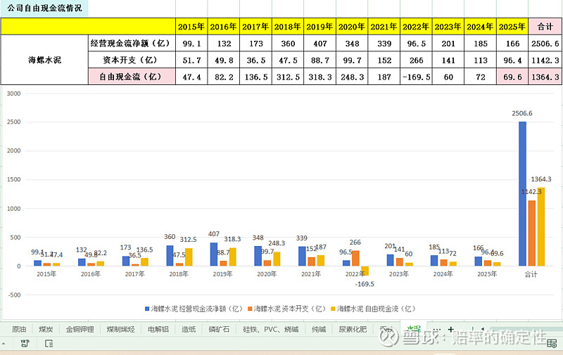
Task: Click the yellow 自由现金流 legend swatch
Action: (333, 309)
